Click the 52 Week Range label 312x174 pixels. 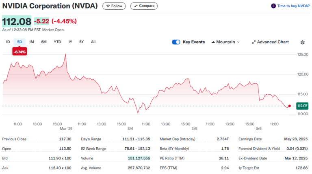[x=93, y=149]
